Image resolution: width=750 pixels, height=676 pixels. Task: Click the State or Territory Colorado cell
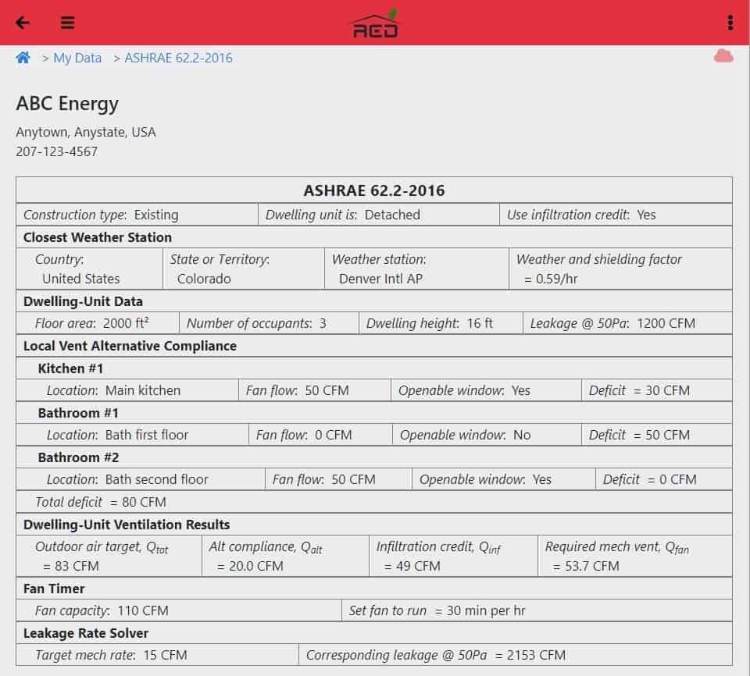coord(244,269)
